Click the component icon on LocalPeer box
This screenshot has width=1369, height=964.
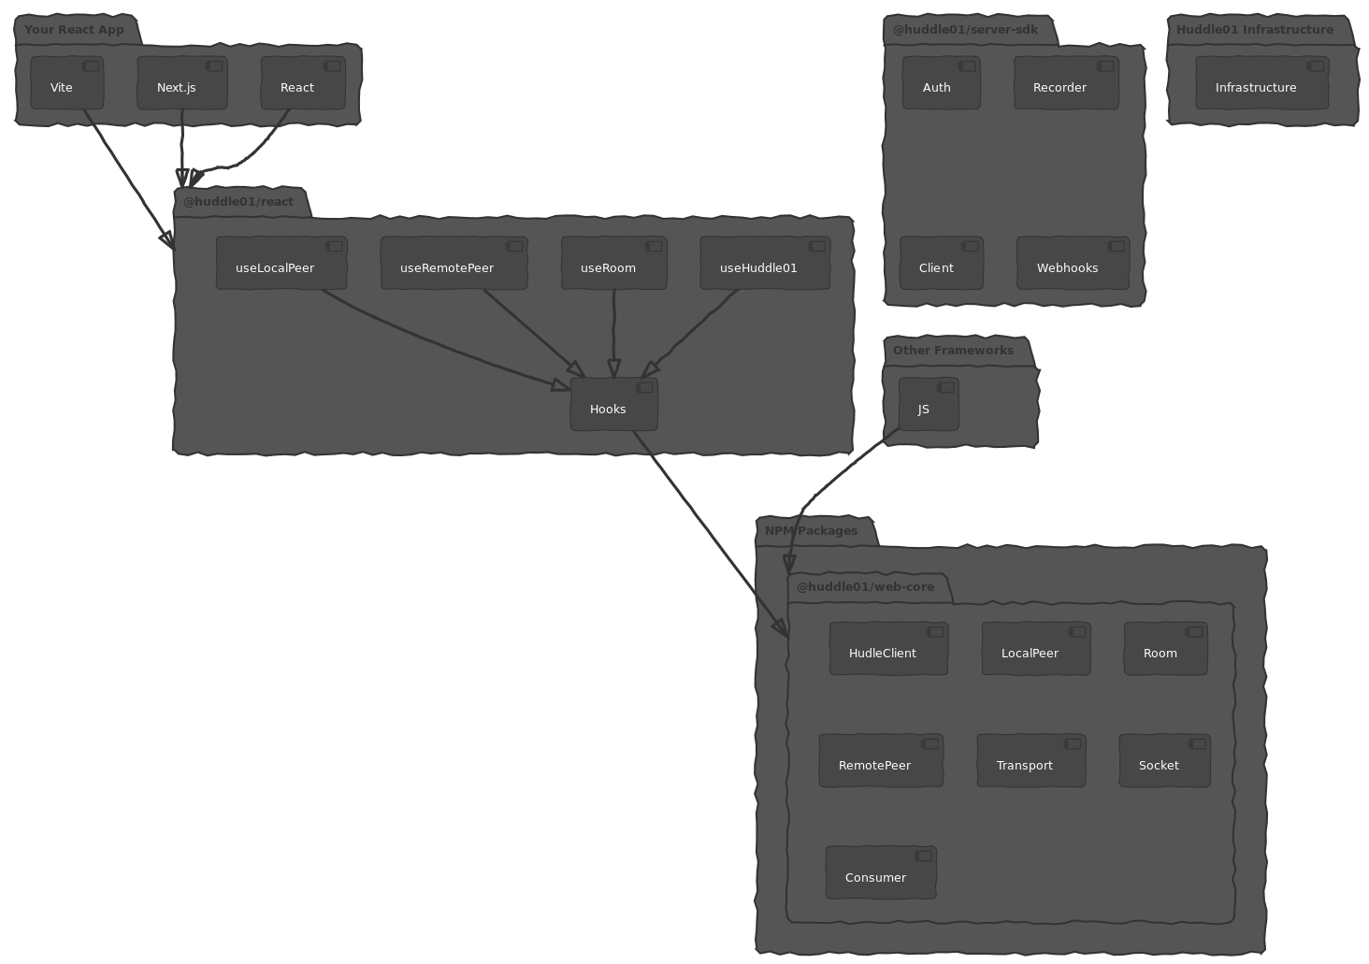[x=1077, y=632]
